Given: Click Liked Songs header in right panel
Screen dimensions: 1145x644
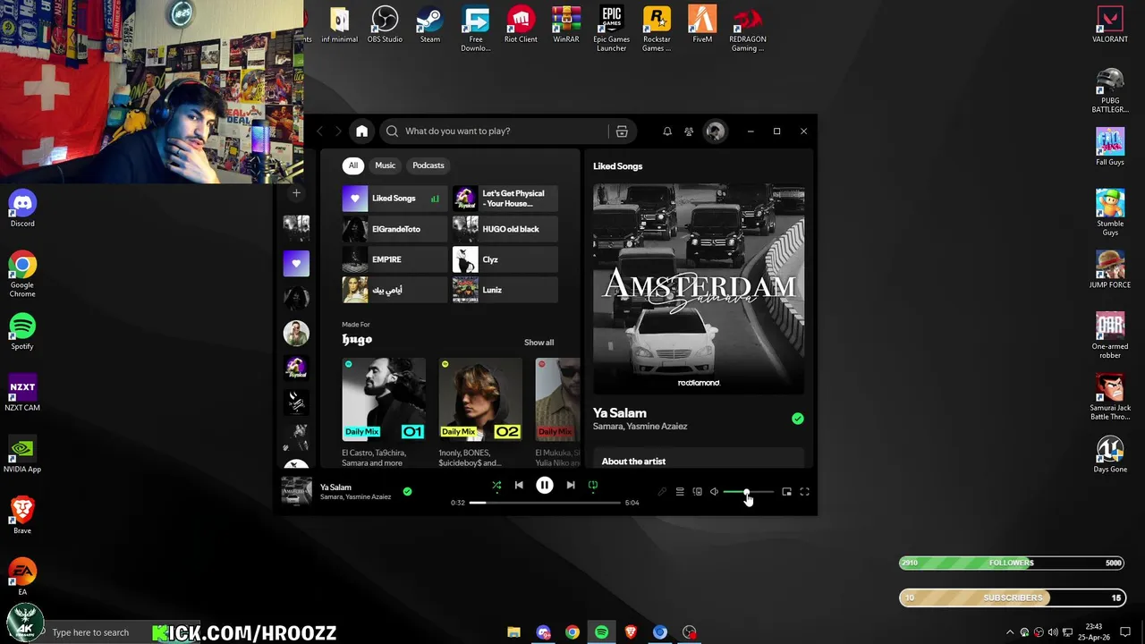Looking at the screenshot, I should pyautogui.click(x=617, y=166).
